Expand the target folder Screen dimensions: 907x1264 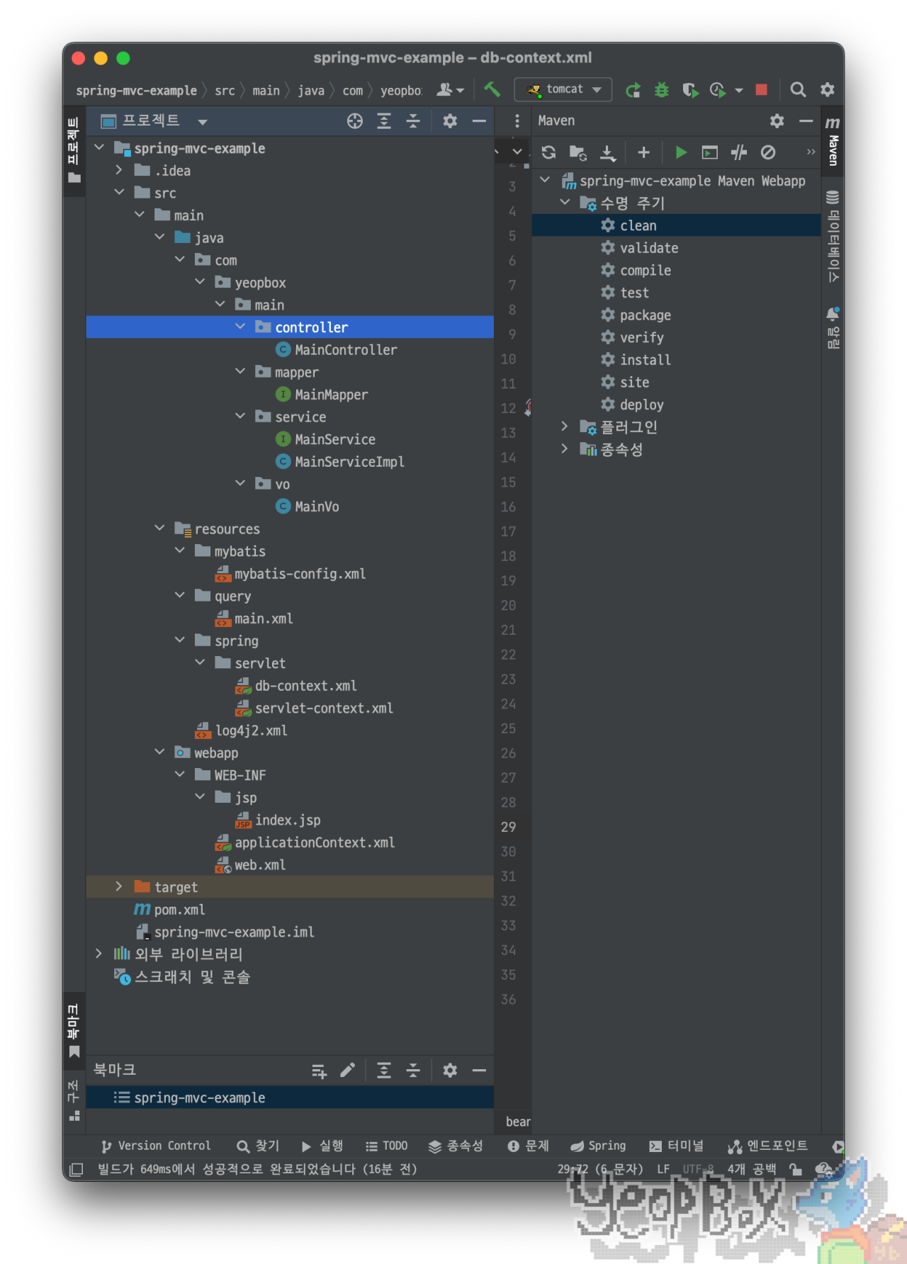coord(119,887)
